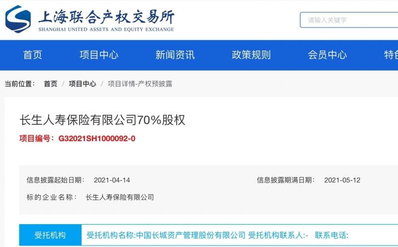The width and height of the screenshot is (398, 247).
Task: Click breadcrumb text 项目详情-产权预披露
Action: pos(140,84)
